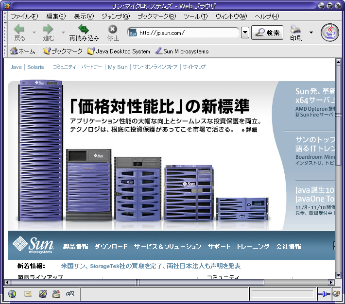Image resolution: width=345 pixels, height=304 pixels.
Task: Open the IRC chat icon in status bar
Action: pos(70,294)
